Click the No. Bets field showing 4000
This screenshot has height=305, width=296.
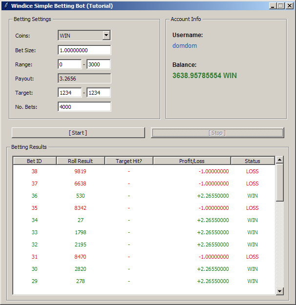(x=85, y=107)
